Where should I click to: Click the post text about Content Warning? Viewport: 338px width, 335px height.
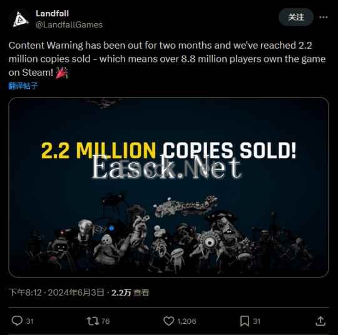point(167,59)
